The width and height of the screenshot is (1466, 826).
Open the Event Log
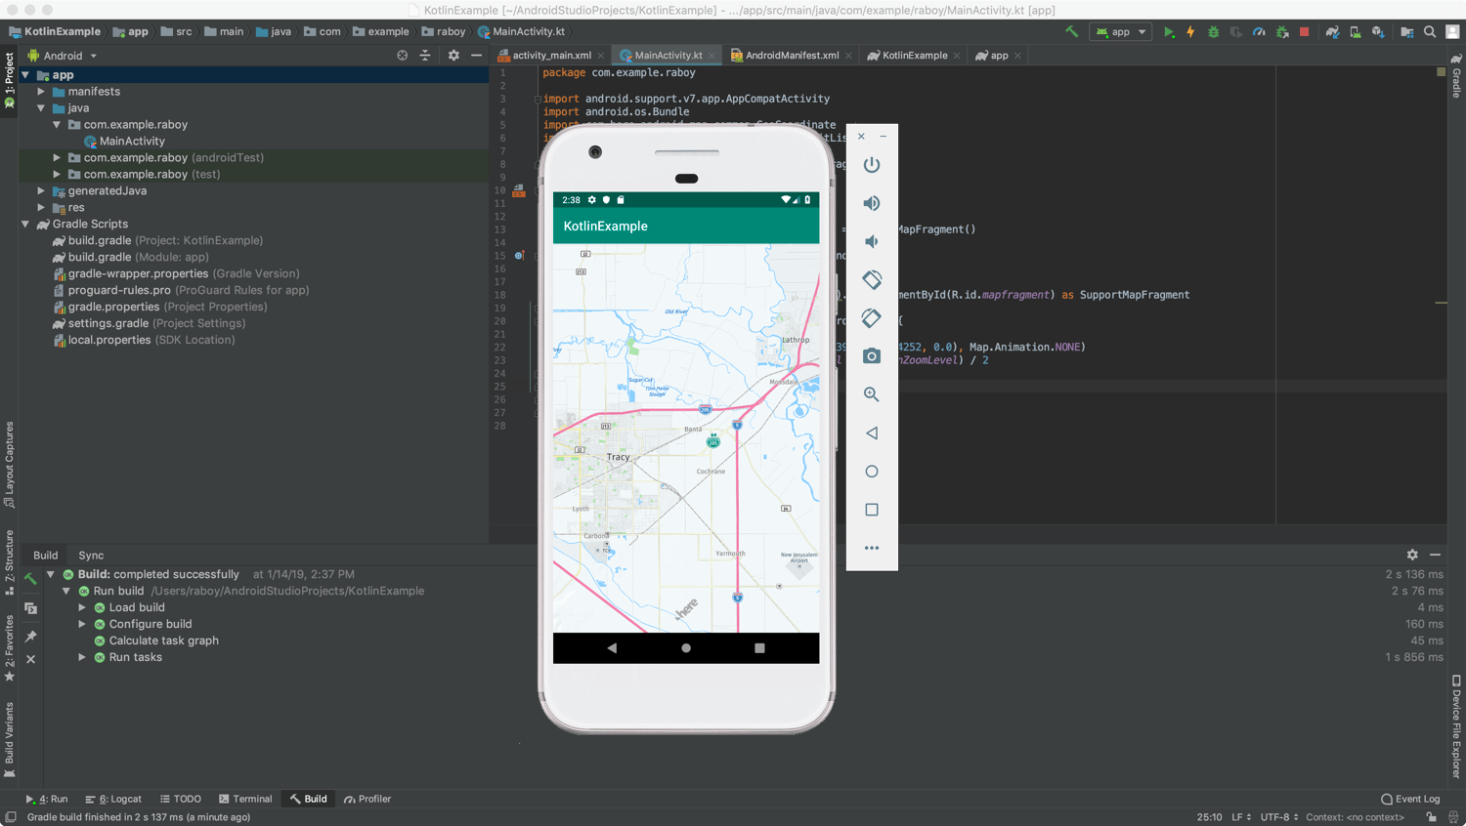tap(1410, 799)
